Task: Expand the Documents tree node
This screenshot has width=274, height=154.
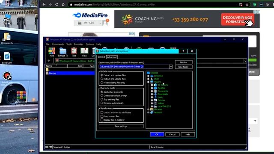Action: pos(152,91)
